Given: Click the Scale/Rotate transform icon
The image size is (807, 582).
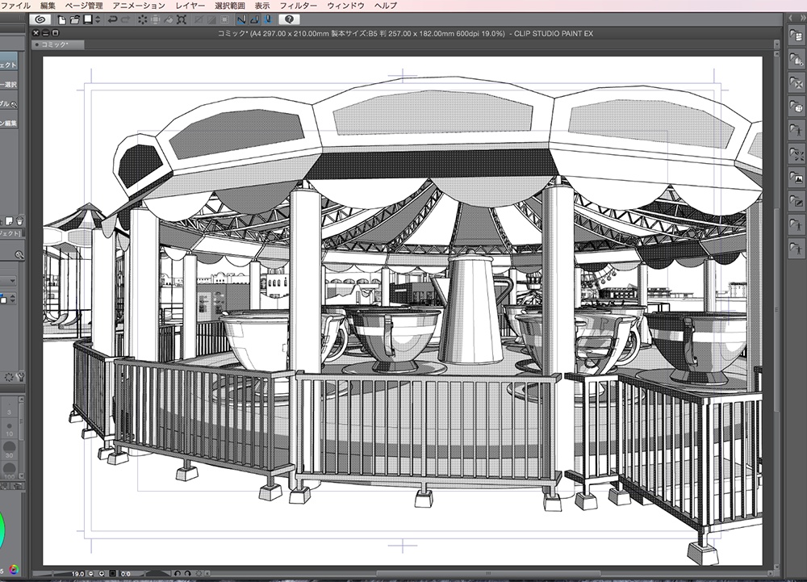Looking at the screenshot, I should pos(181,19).
